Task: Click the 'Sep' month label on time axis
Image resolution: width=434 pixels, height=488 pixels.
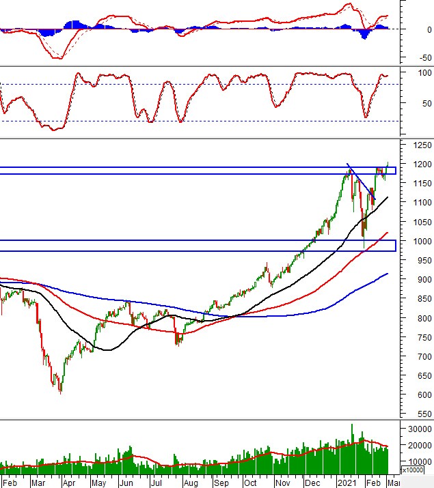Action: [x=221, y=483]
